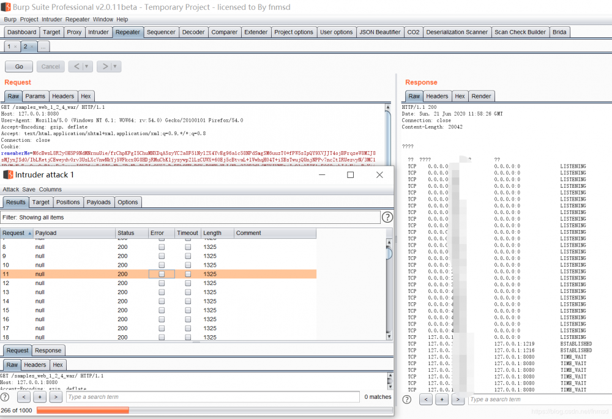Click the help icon below Response panel
Image resolution: width=612 pixels, height=419 pixels.
[x=407, y=399]
